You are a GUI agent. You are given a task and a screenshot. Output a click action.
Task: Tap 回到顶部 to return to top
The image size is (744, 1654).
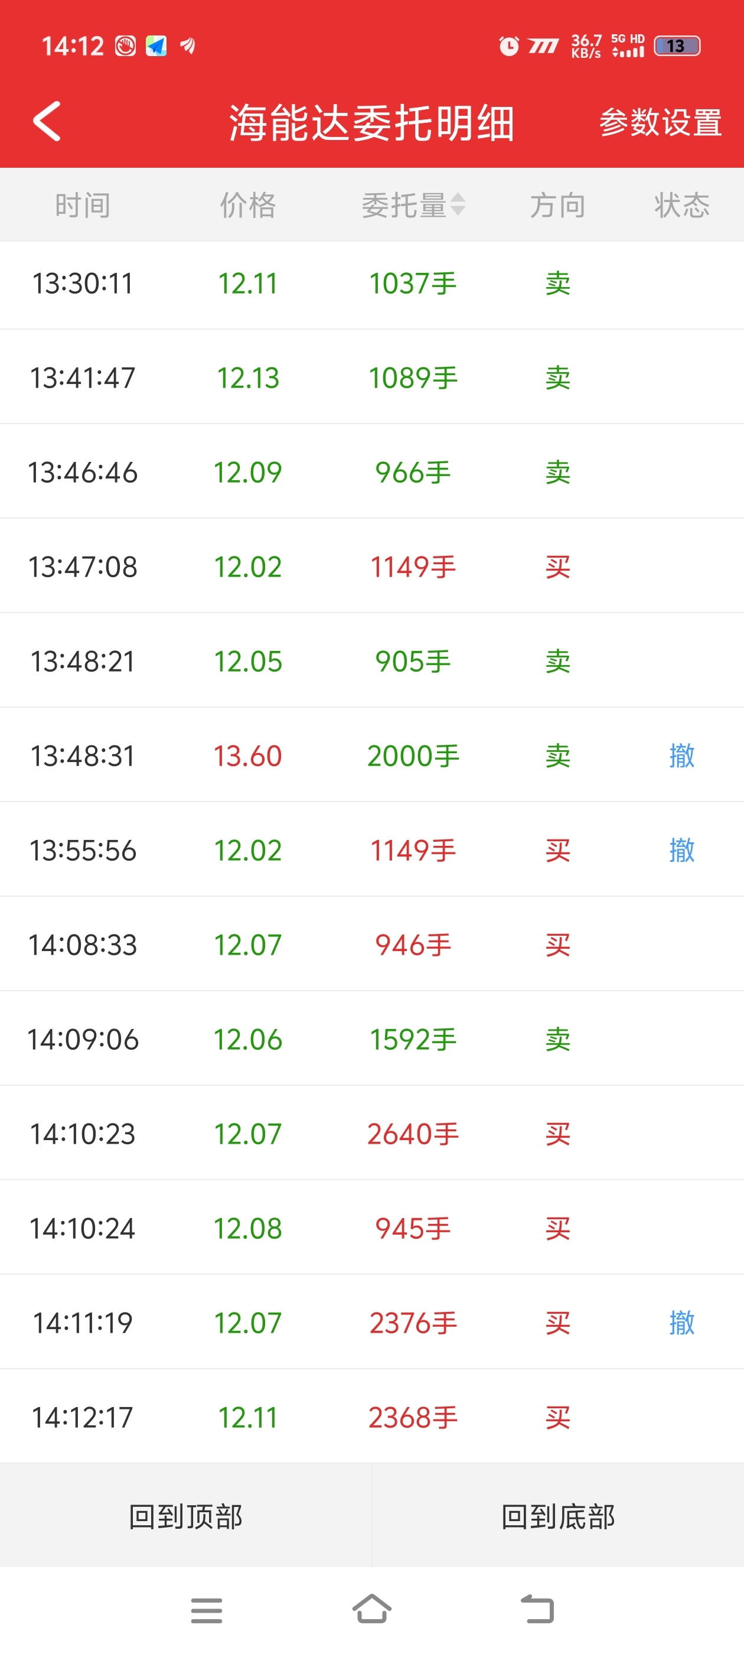(185, 1516)
